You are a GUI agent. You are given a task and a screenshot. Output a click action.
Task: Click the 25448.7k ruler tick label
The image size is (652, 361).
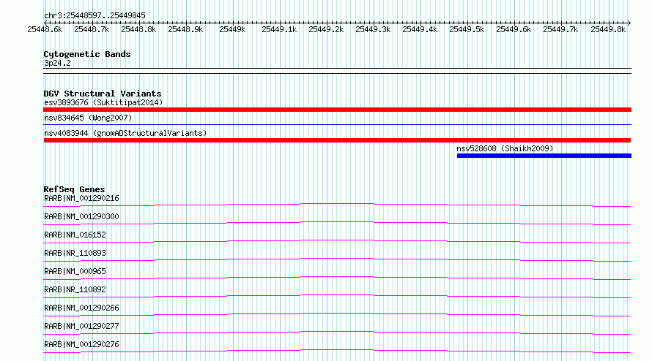(92, 29)
